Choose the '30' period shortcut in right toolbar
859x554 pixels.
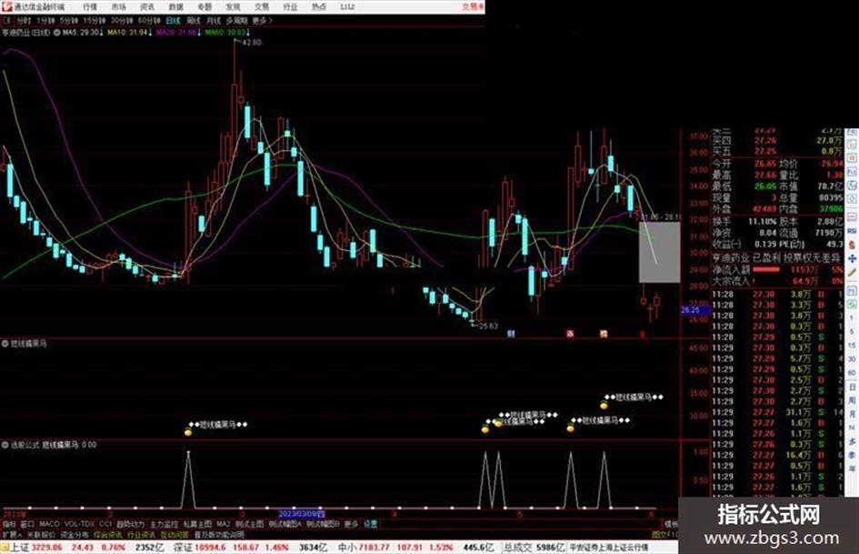[x=852, y=359]
